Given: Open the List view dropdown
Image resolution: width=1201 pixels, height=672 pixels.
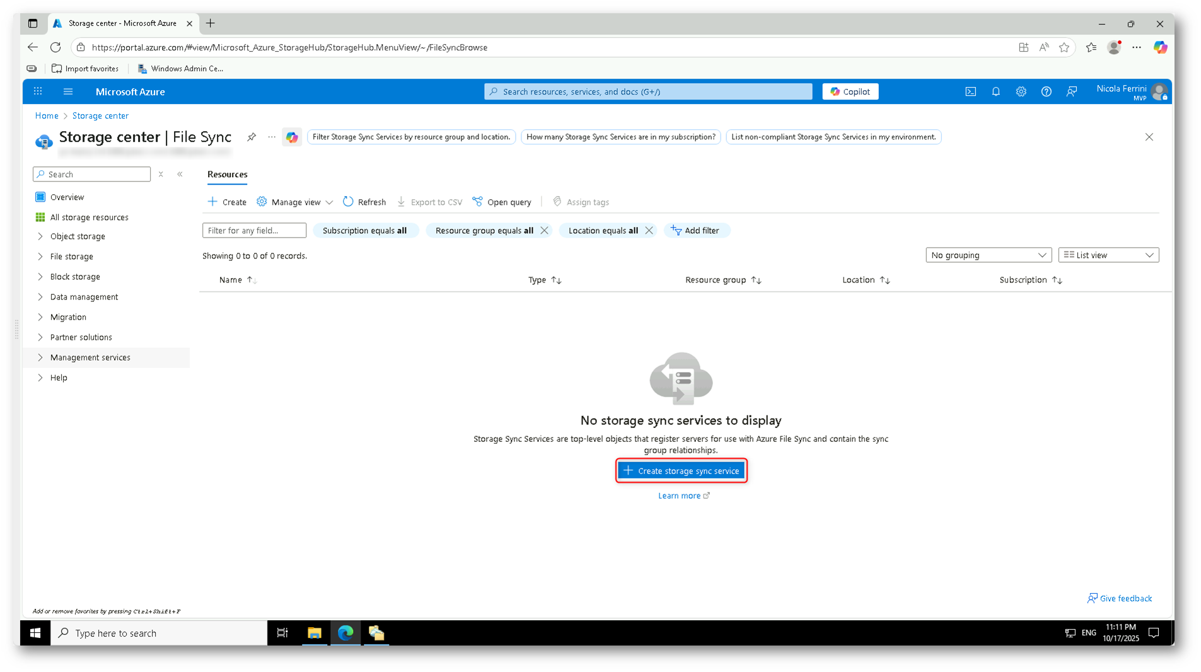Looking at the screenshot, I should tap(1108, 255).
